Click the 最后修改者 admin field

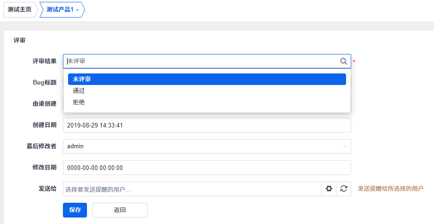pos(207,146)
